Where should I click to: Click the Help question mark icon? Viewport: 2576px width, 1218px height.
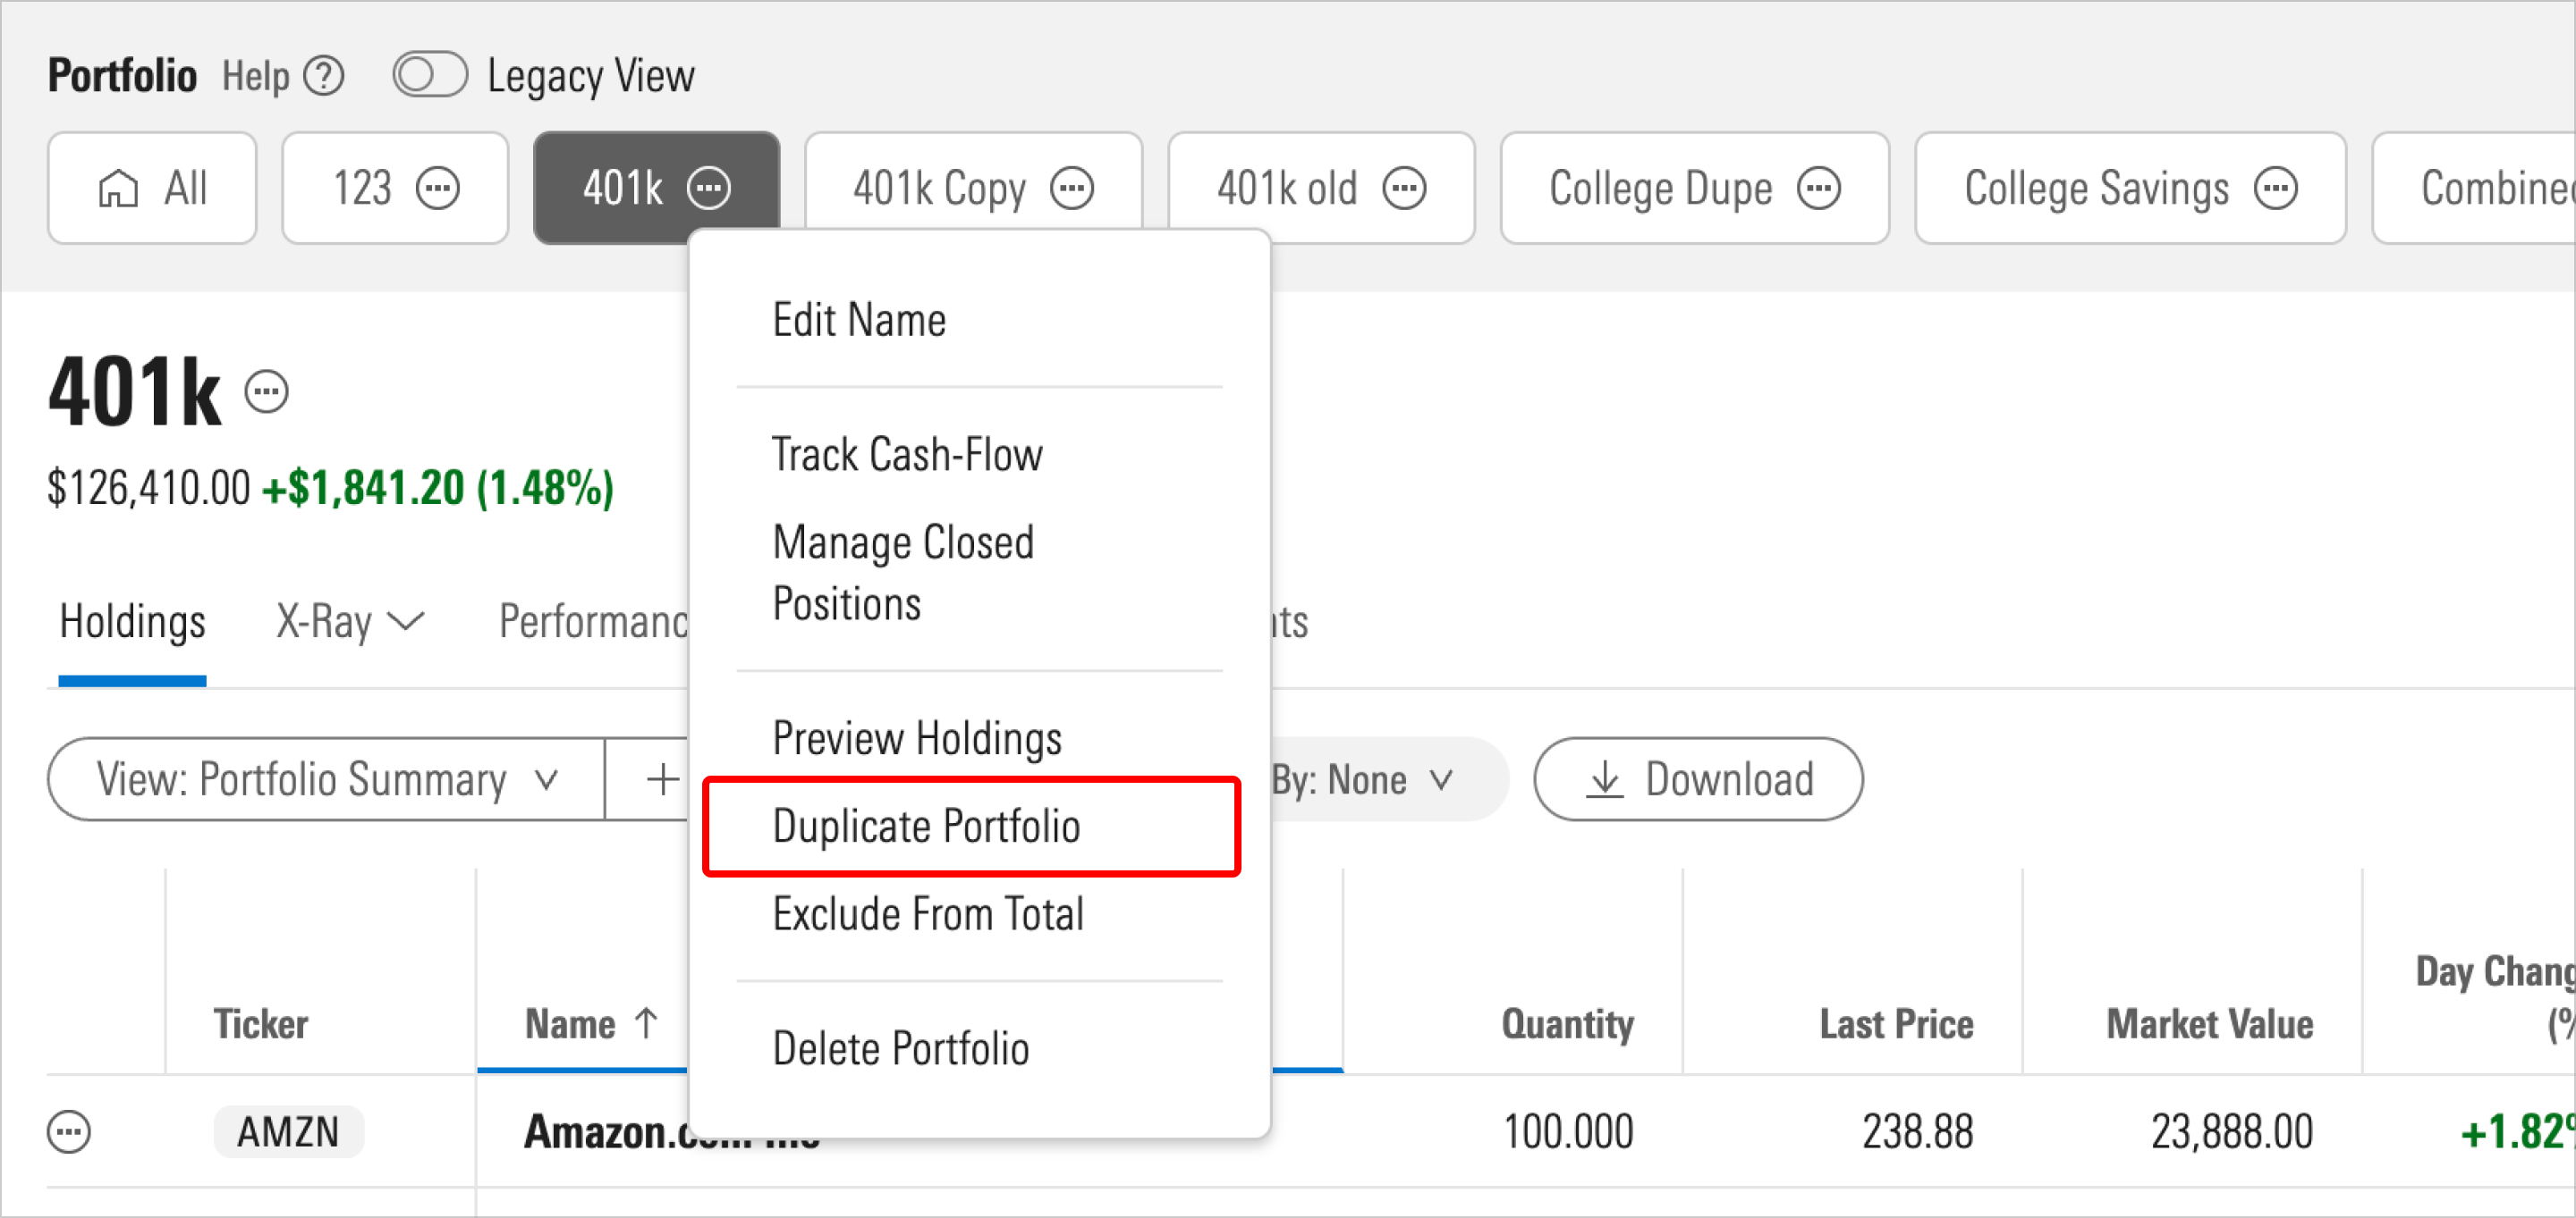pos(324,76)
